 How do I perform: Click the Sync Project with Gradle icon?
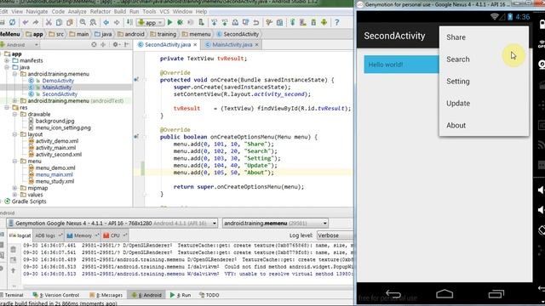click(292, 23)
